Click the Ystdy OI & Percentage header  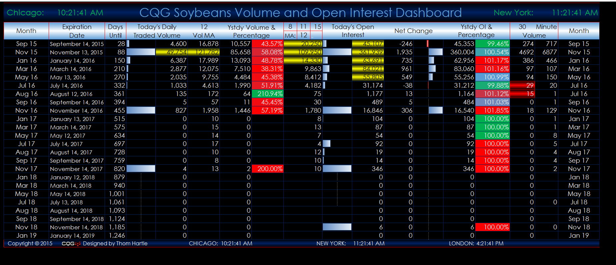[476, 31]
